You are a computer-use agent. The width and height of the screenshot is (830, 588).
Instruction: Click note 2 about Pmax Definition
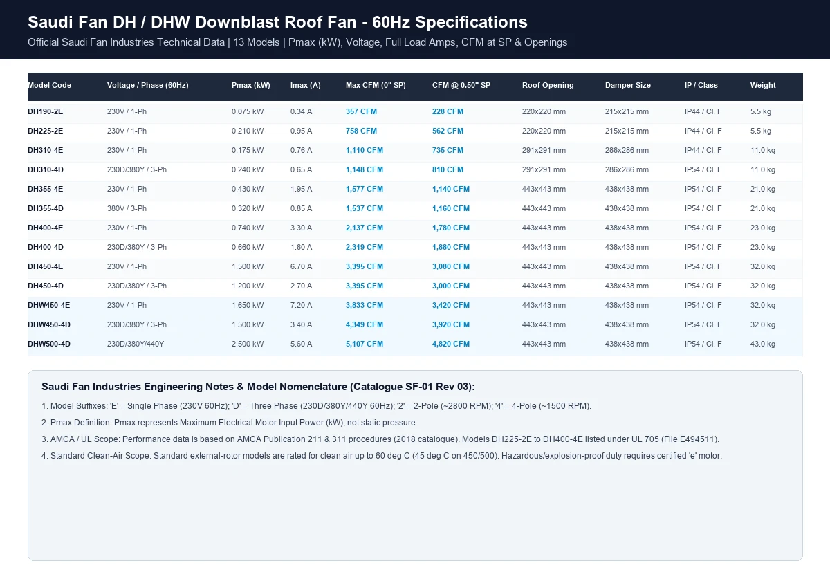230,423
